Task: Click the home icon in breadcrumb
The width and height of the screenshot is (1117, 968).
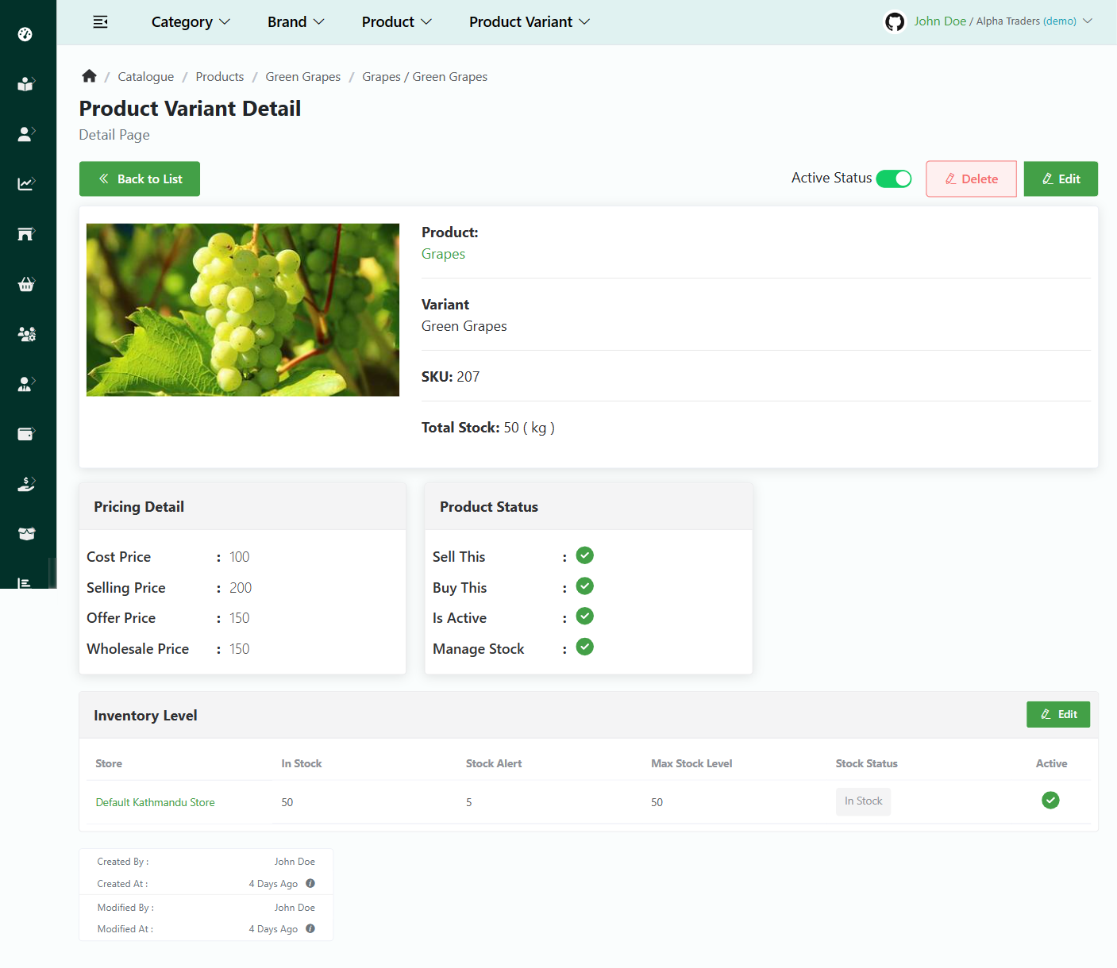Action: tap(89, 76)
